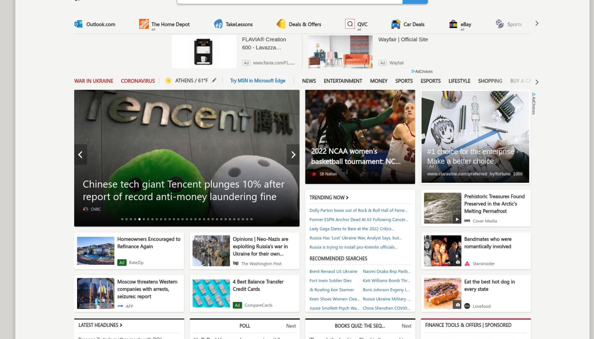Click the Lovefood source logo
594x339 pixels.
point(467,306)
